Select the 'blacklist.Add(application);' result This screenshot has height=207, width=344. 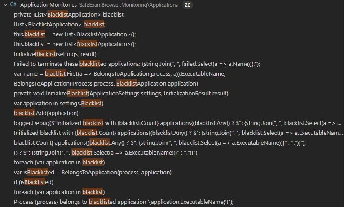click(47, 113)
